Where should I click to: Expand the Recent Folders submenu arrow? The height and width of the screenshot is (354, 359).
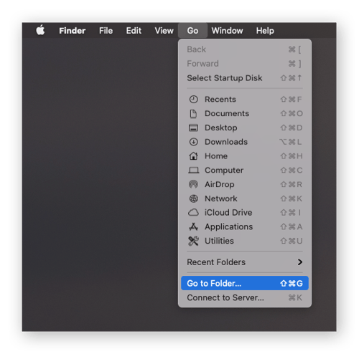(x=300, y=262)
